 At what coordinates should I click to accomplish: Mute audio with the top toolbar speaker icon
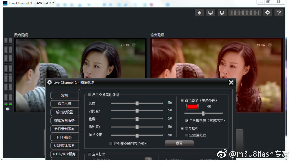coord(199,13)
